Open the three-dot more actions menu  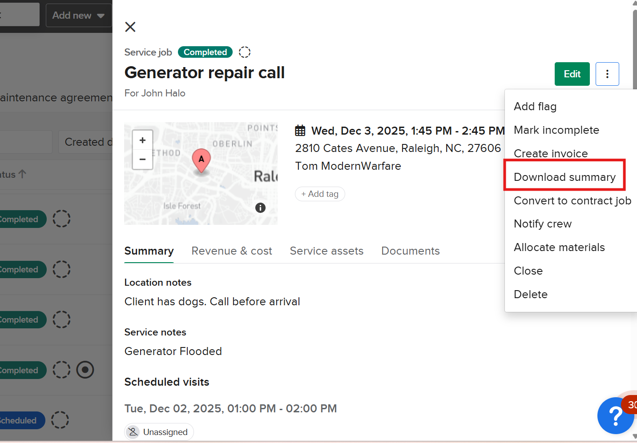pos(607,74)
